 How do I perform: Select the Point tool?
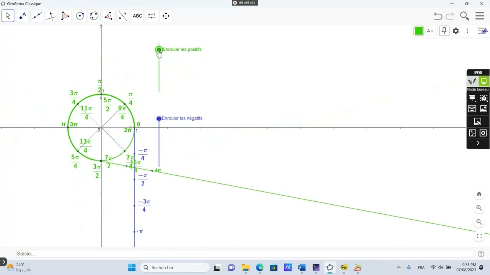point(23,16)
